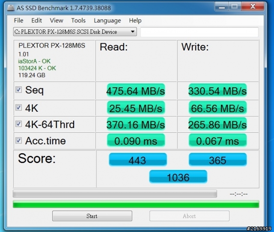274x232 pixels.
Task: Click the Write: column header
Action: click(x=195, y=47)
